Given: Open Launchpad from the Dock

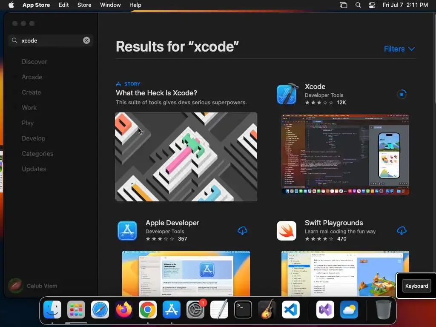Looking at the screenshot, I should coord(76,310).
